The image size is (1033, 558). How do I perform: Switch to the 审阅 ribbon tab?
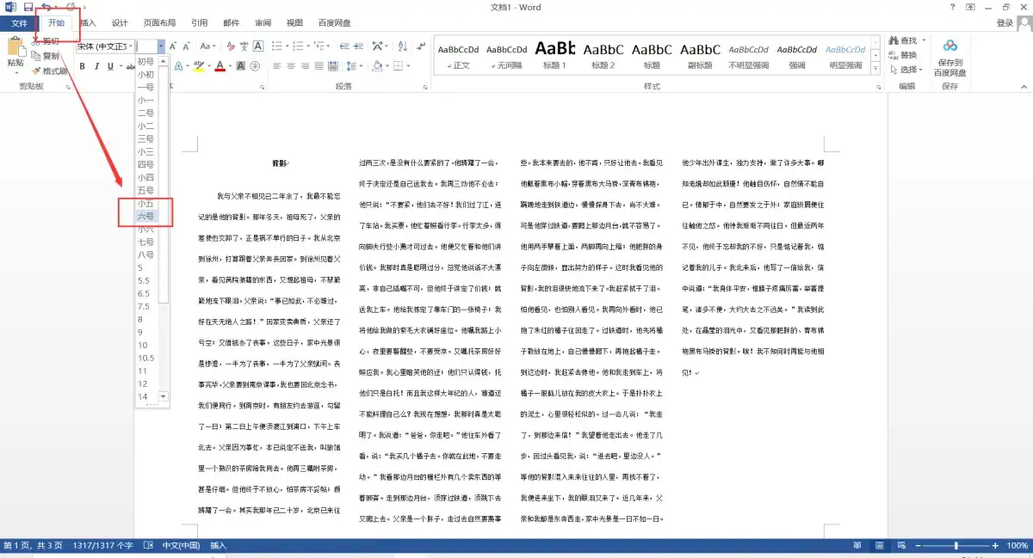coord(263,23)
